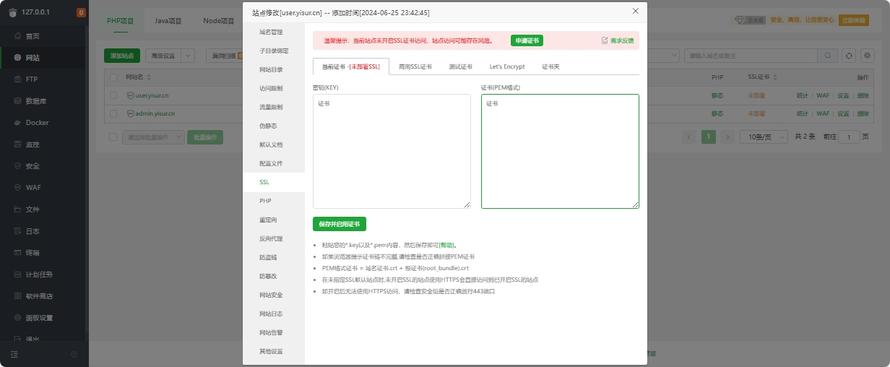Image resolution: width=890 pixels, height=367 pixels.
Task: Click 保存并启用证书 button
Action: (x=340, y=224)
